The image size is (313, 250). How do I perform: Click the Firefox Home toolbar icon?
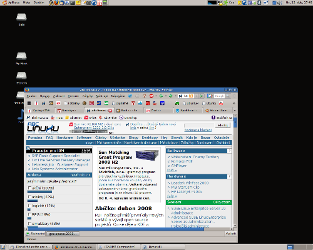pos(145,96)
